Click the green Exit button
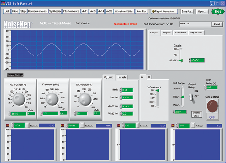The height and width of the screenshot is (163, 226). tap(217, 12)
